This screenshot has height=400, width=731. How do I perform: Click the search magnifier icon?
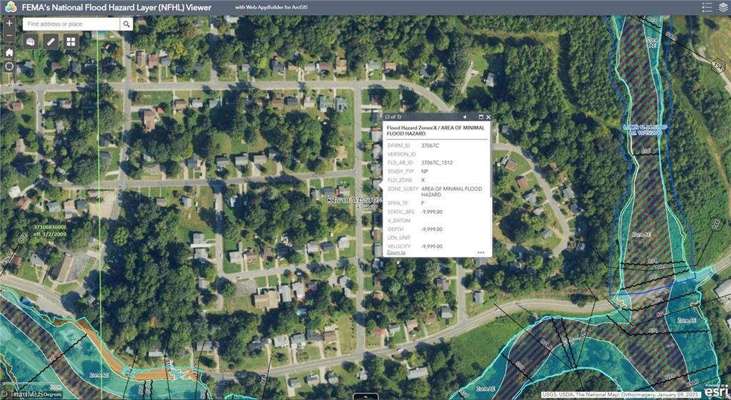pos(126,24)
